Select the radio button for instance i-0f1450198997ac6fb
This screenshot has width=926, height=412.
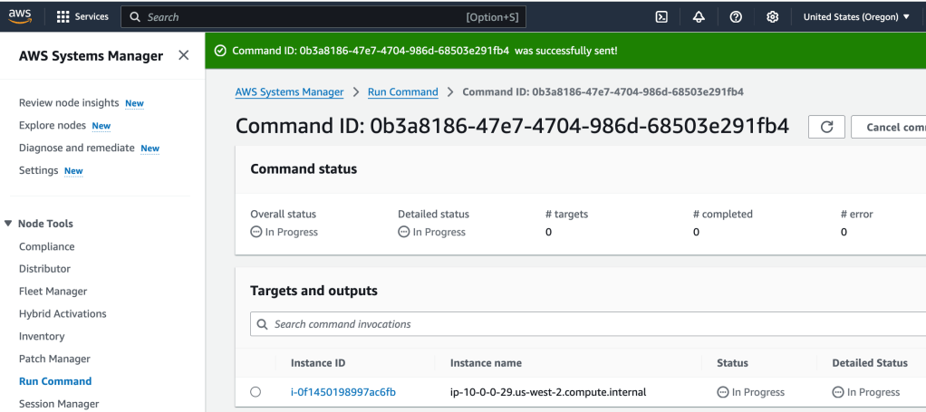[256, 392]
